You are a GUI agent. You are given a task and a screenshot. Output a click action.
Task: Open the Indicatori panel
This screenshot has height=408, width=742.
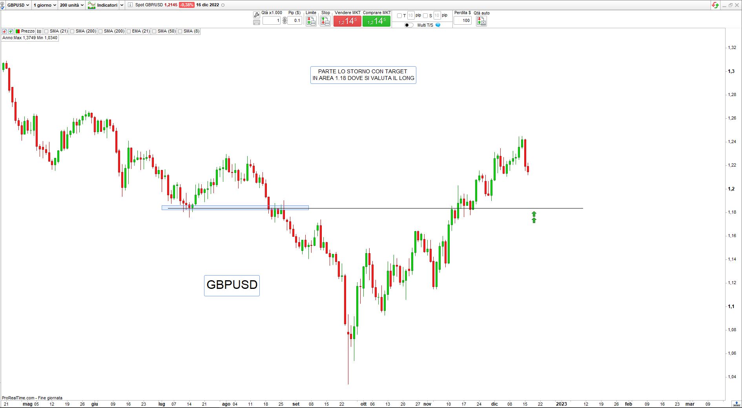pyautogui.click(x=102, y=5)
